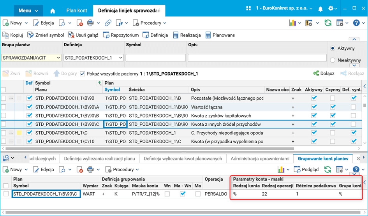Open Podgląd preview in bottom toolbar
The image size is (368, 216).
coord(306,169)
